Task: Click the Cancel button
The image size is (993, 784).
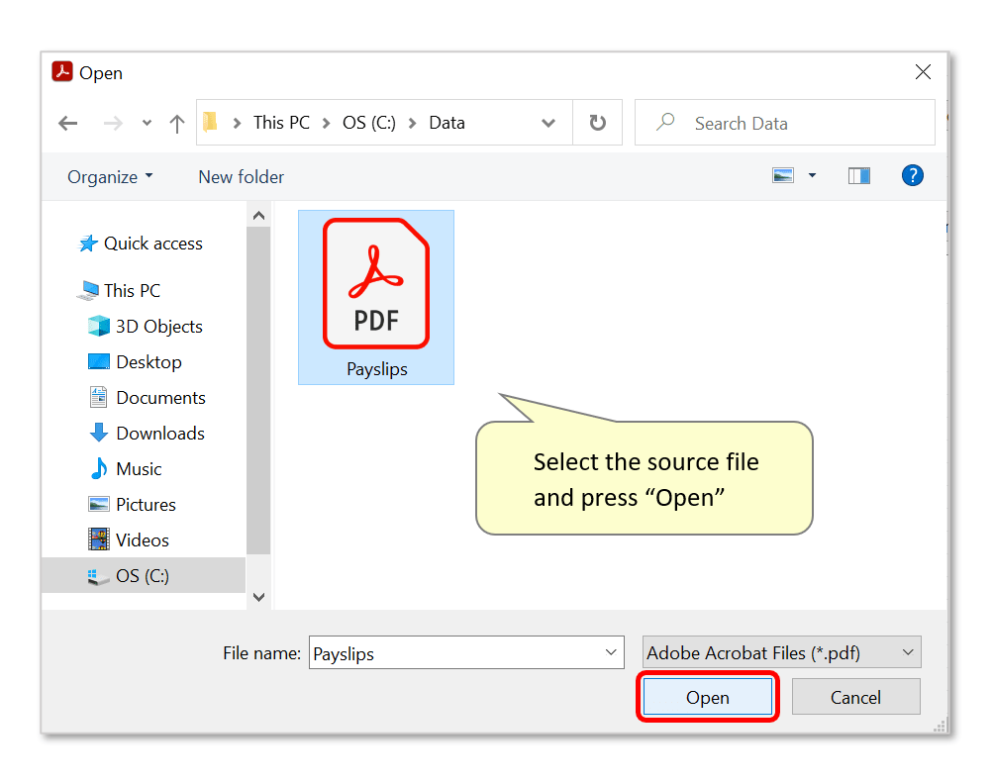Action: [854, 697]
